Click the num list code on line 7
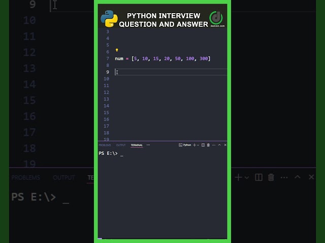The width and height of the screenshot is (325, 243). 162,59
